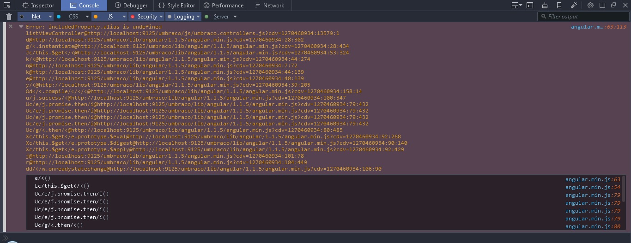The height and width of the screenshot is (243, 631).
Task: Toggle the Server message filter
Action: [217, 17]
